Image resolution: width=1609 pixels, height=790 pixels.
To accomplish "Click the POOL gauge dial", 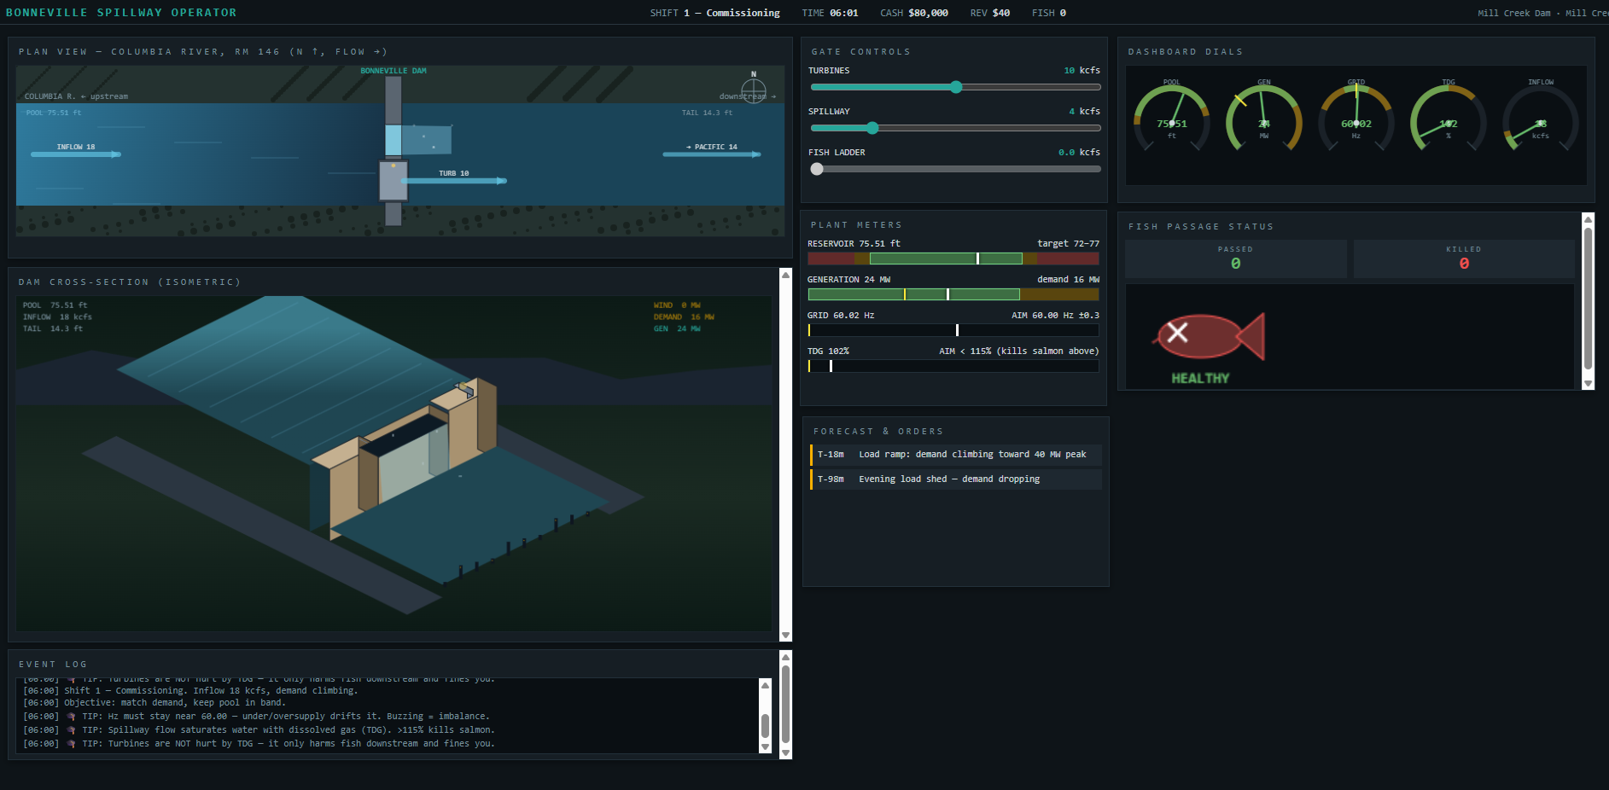I will click(x=1172, y=118).
